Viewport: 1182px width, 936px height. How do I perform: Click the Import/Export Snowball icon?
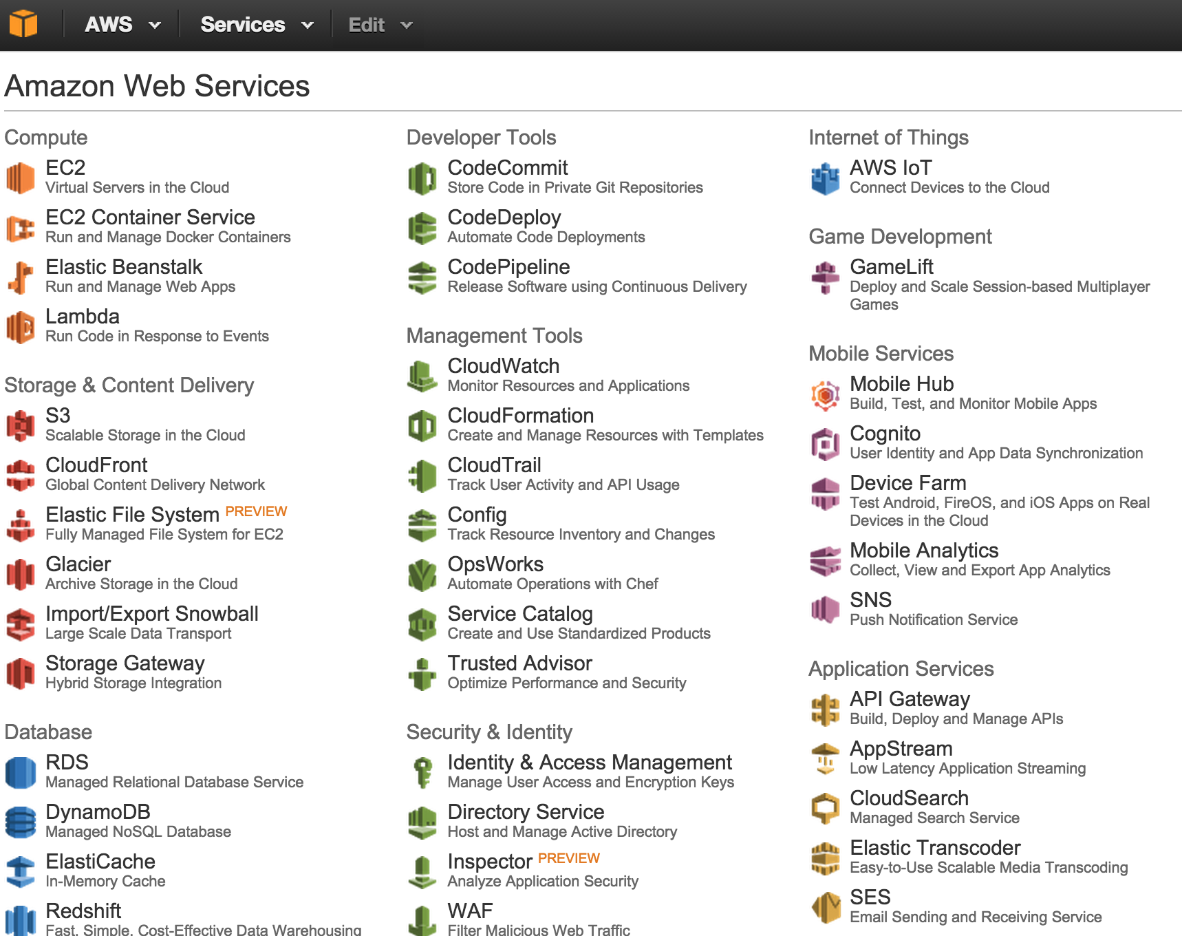(21, 624)
